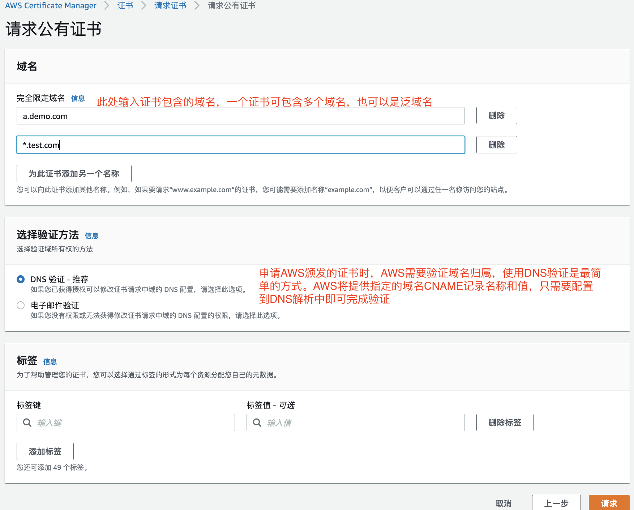Click the 添加标签 button

[x=45, y=451]
